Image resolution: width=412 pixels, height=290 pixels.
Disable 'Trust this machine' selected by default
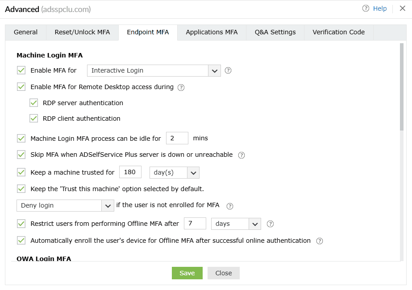[x=21, y=189]
